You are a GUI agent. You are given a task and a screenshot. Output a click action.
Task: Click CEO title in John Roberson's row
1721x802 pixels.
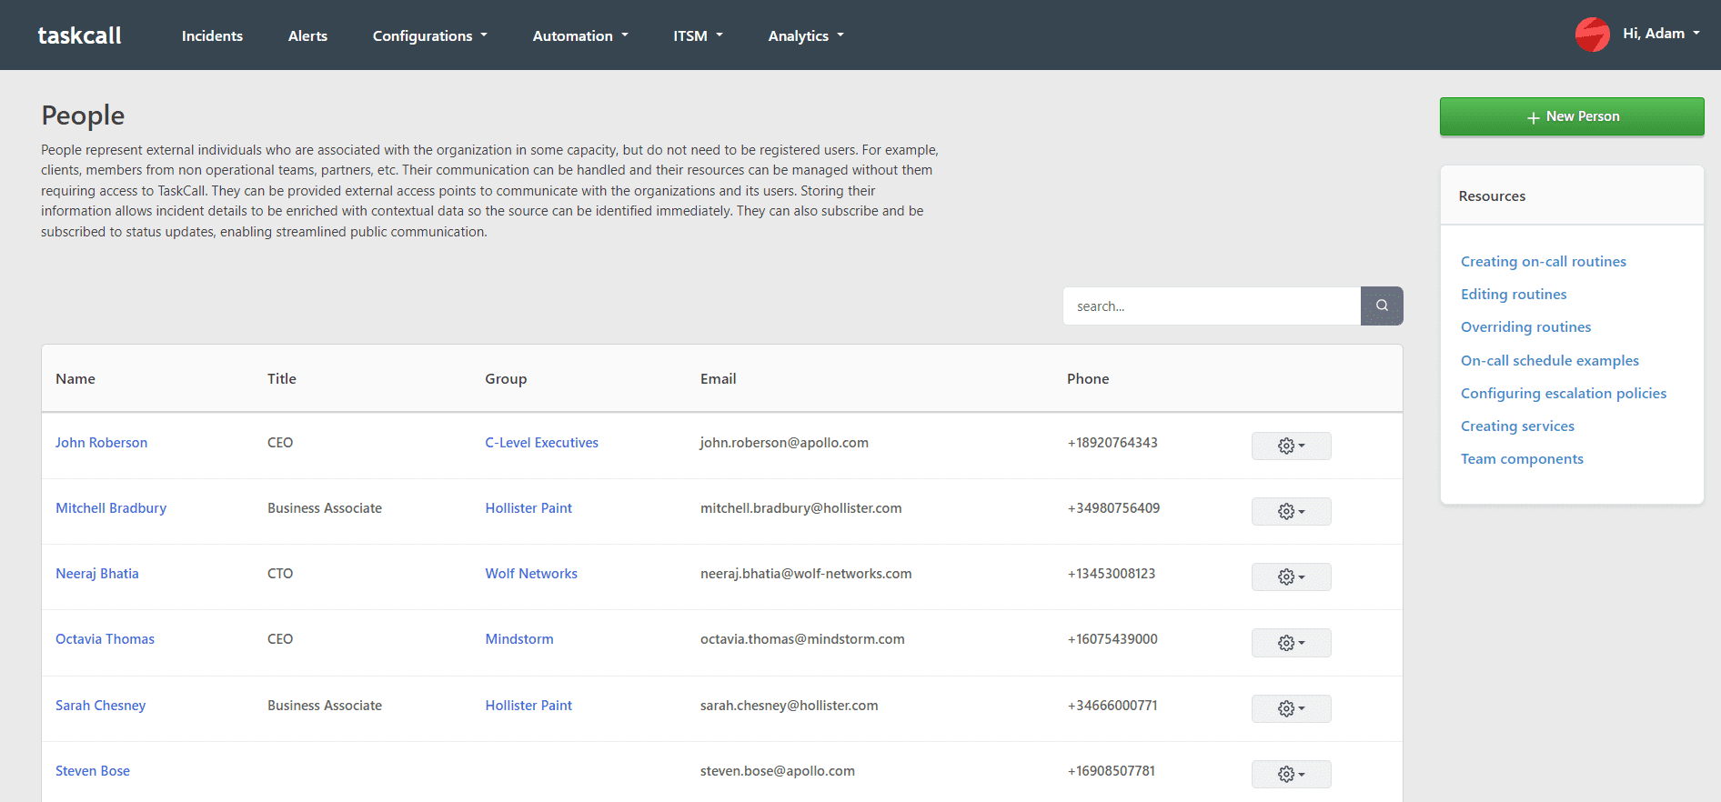point(280,443)
